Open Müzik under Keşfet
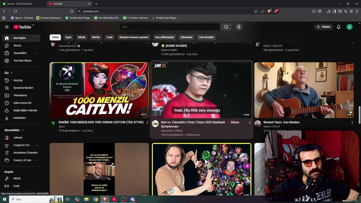Image resolution: width=361 pixels, height=203 pixels. tap(21, 178)
